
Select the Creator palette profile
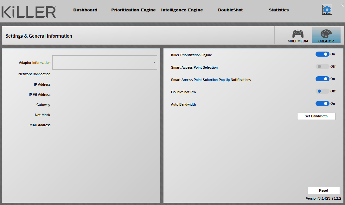pos(326,35)
